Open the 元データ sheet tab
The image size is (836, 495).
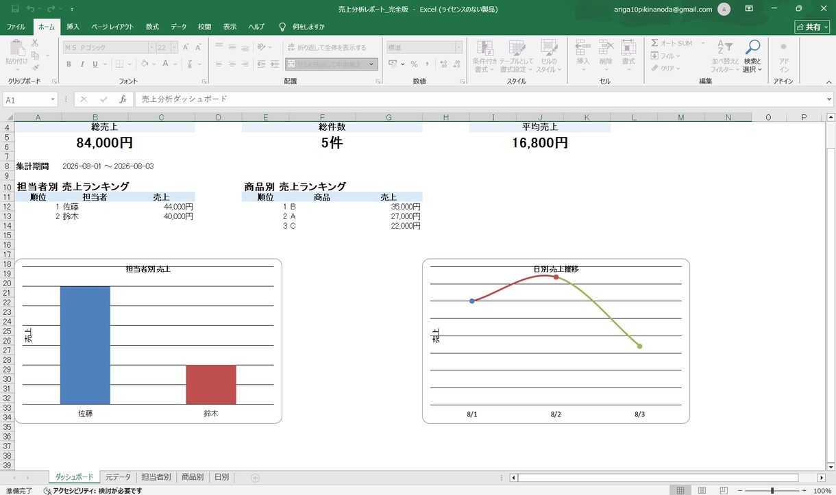coord(118,477)
